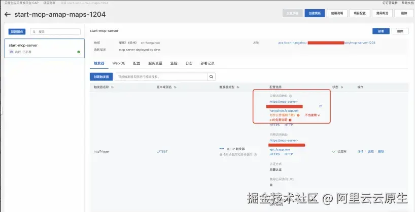415x212 pixels.
Task: Open the 部署记录 tab
Action: pyautogui.click(x=207, y=63)
